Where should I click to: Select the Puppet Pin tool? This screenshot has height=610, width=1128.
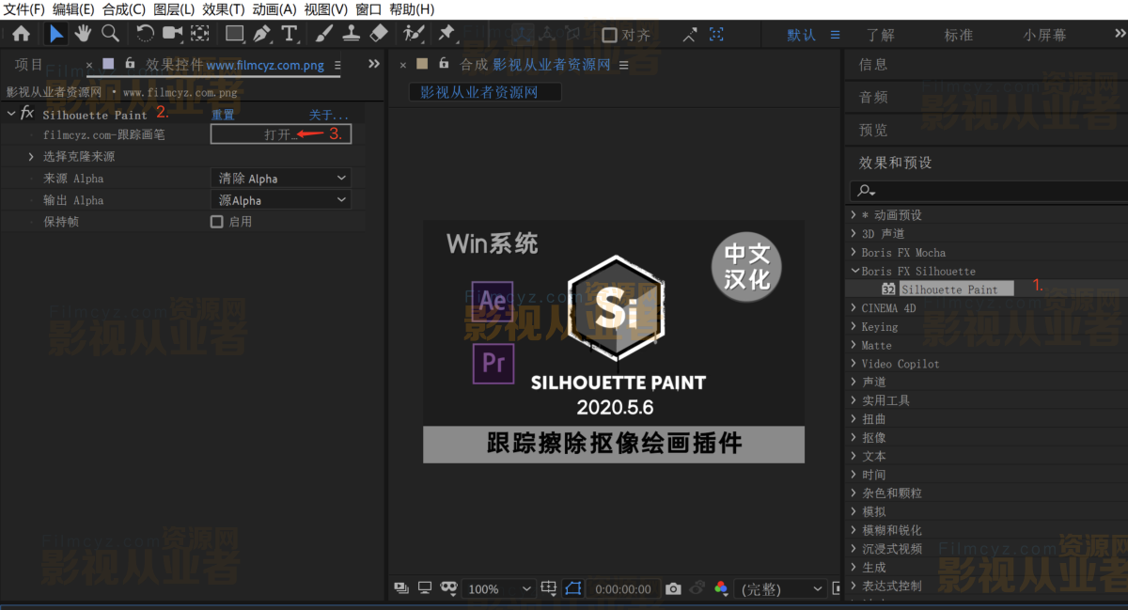pyautogui.click(x=446, y=34)
